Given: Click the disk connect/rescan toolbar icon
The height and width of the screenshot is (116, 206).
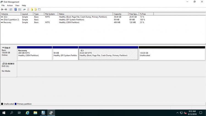Looking at the screenshot, I should click(24, 9).
